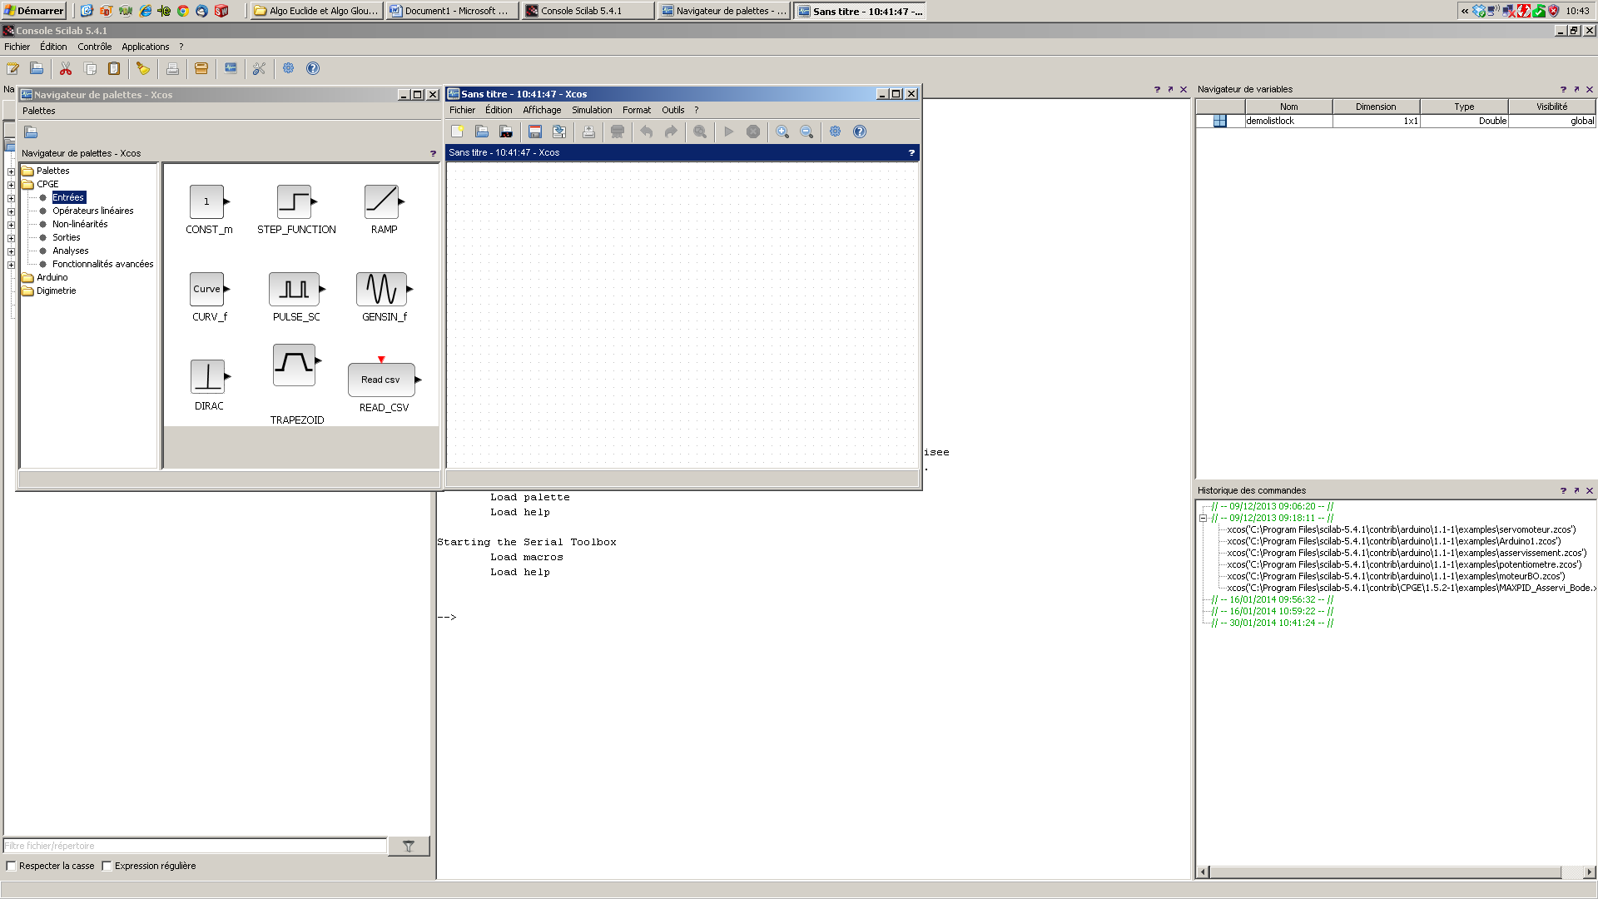1598x899 pixels.
Task: Click the cut scissors icon in Scilab toolbar
Action: tap(66, 68)
